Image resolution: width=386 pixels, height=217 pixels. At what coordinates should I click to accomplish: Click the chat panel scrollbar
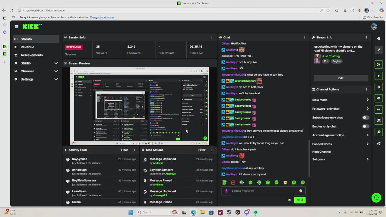click(x=308, y=159)
